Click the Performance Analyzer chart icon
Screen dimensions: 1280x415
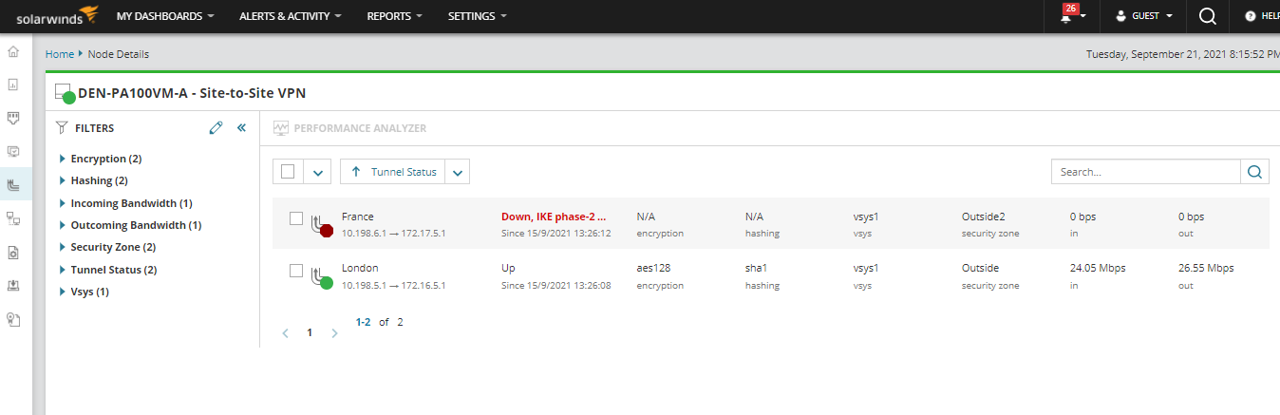pyautogui.click(x=280, y=127)
